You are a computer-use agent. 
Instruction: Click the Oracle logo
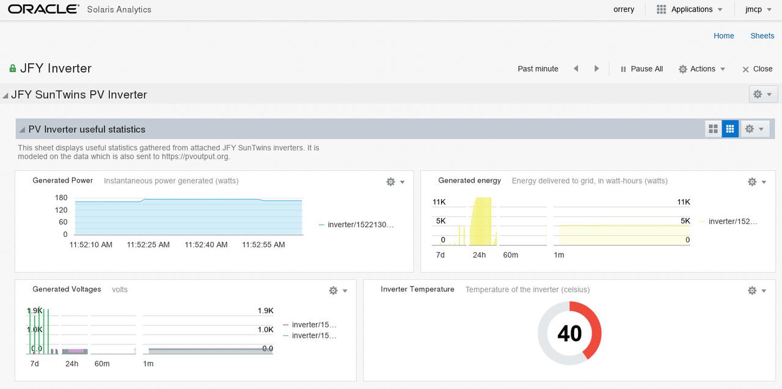tap(43, 9)
